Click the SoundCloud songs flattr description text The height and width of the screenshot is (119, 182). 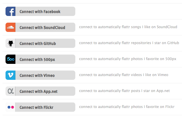pos(128,27)
